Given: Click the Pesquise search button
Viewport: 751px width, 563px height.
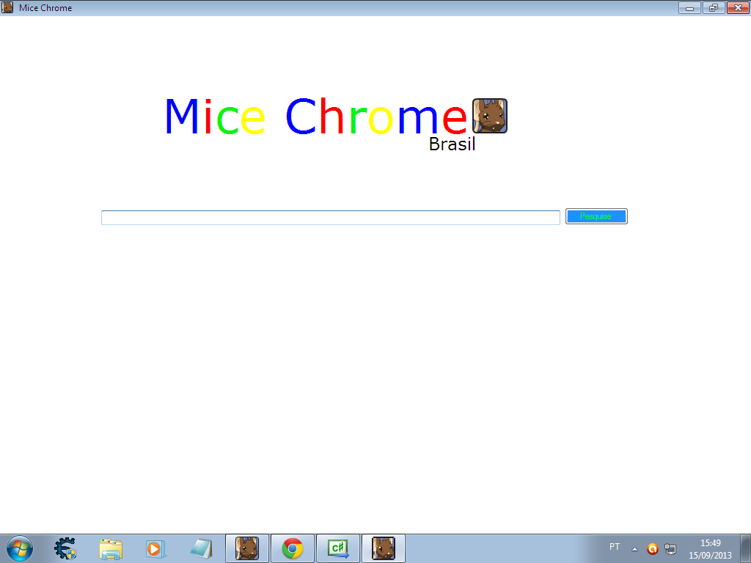Looking at the screenshot, I should tap(596, 216).
